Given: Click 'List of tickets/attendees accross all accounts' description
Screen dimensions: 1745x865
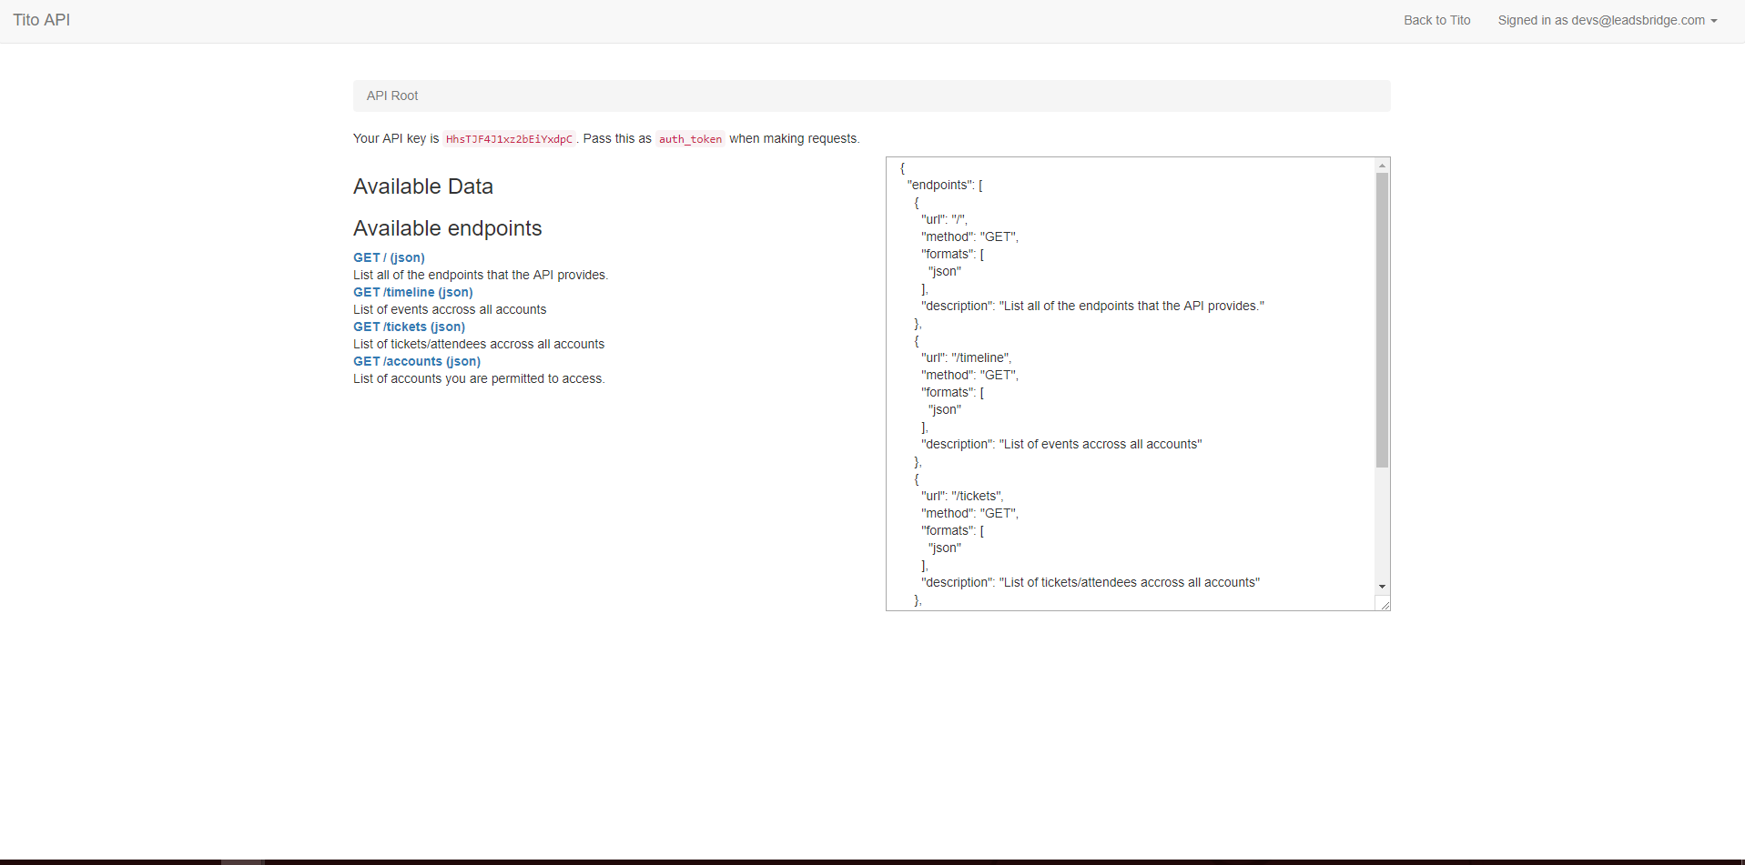Looking at the screenshot, I should coord(479,344).
